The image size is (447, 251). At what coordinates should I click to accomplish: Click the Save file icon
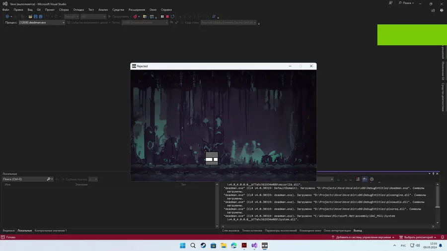point(35,16)
